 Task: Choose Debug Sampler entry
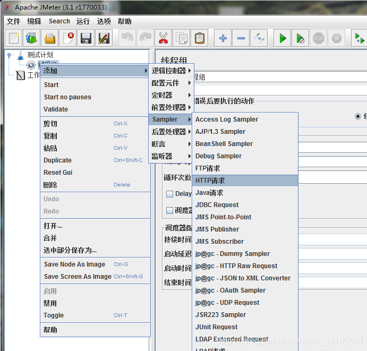click(x=245, y=156)
